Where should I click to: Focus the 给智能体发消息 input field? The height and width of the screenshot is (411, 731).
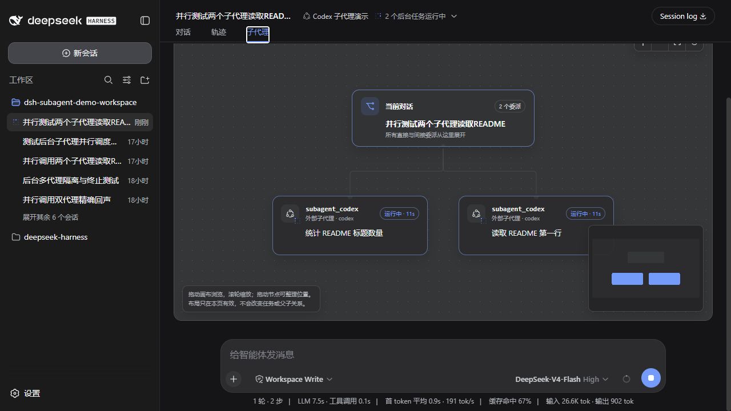(443, 354)
